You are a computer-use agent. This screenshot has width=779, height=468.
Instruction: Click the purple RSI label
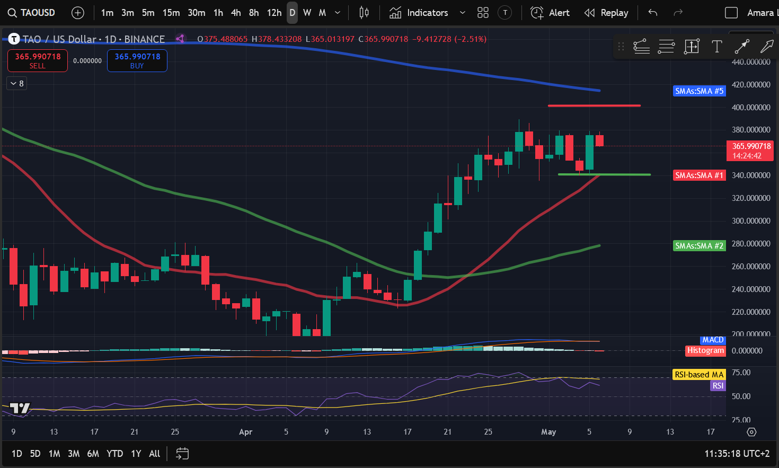718,386
